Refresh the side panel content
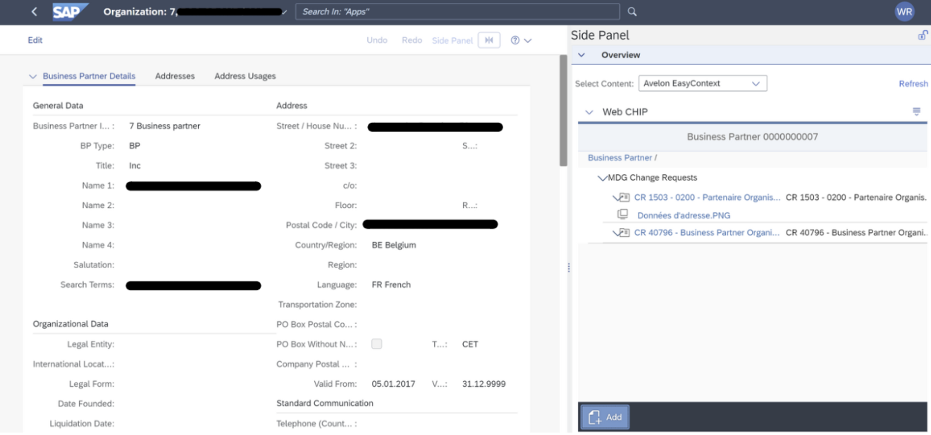 [x=913, y=83]
